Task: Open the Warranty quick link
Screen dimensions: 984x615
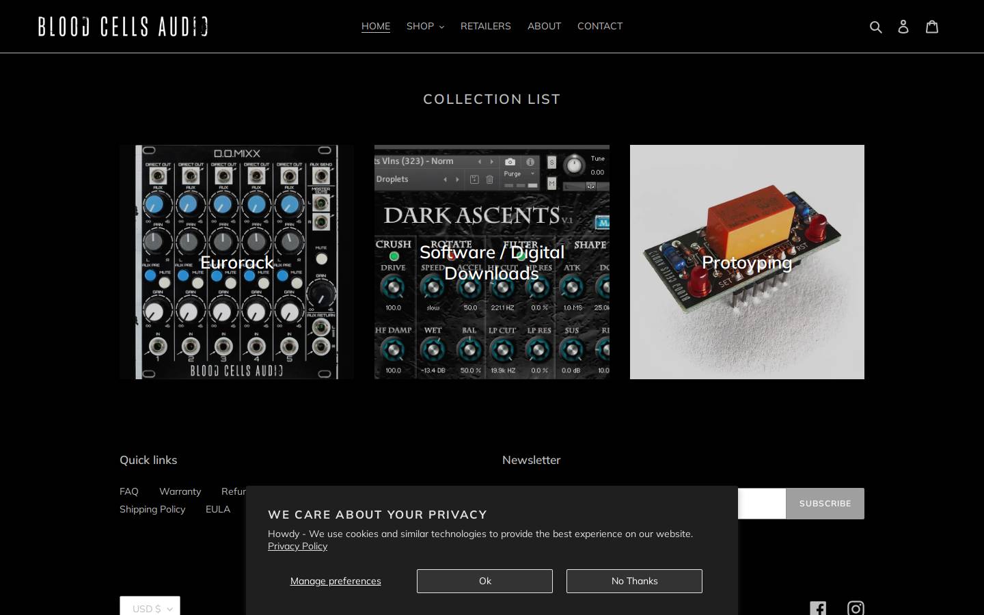Action: click(180, 491)
